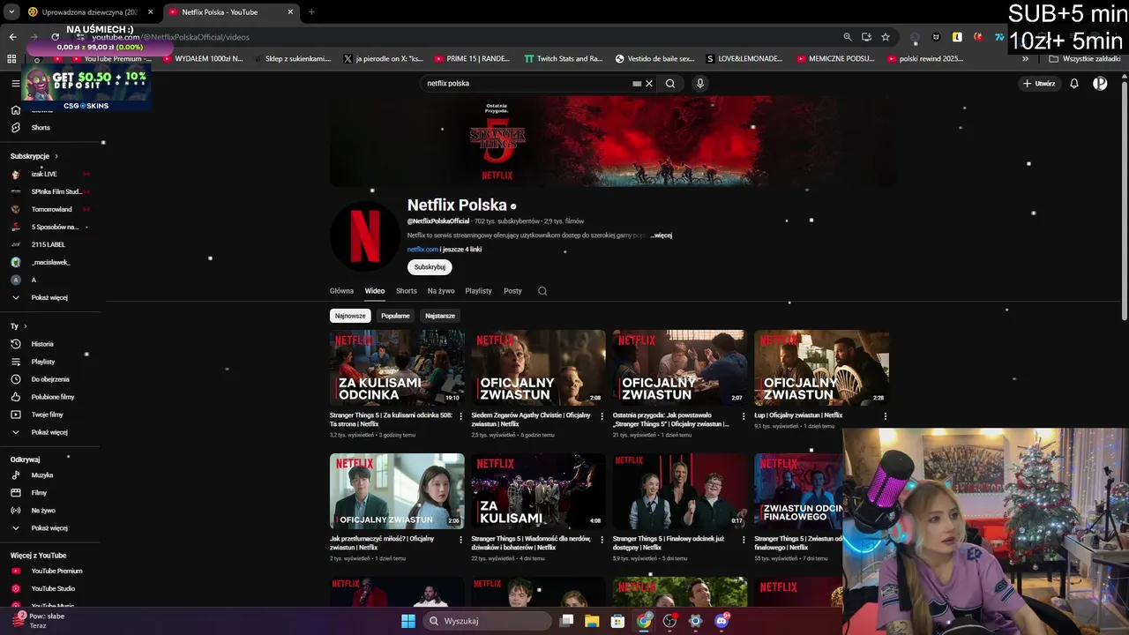The image size is (1129, 635).
Task: Expand the Subskrypcje section chevron
Action: (56, 156)
